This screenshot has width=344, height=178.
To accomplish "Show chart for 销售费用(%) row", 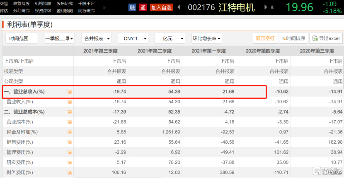I will coord(70,142).
